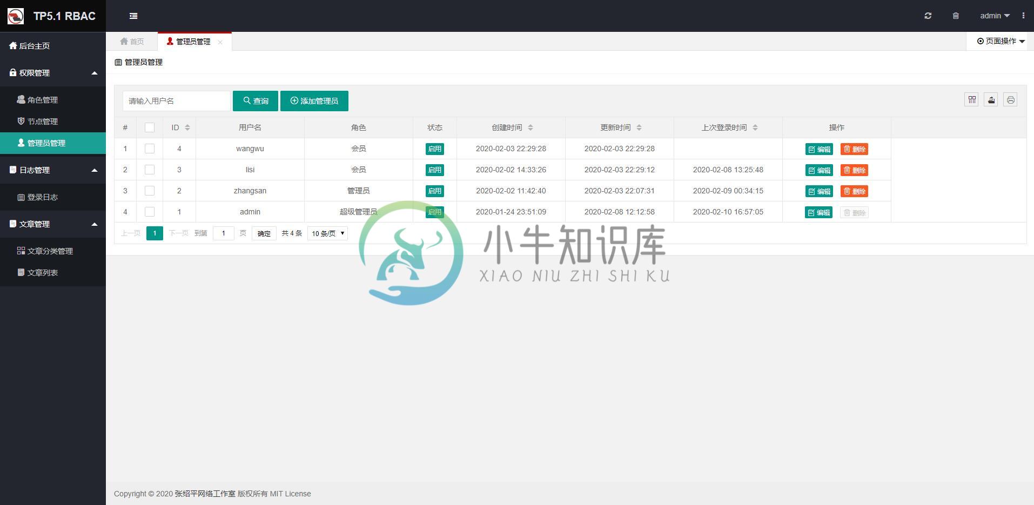Sort by ID column arrows
The width and height of the screenshot is (1034, 505).
[x=187, y=127]
